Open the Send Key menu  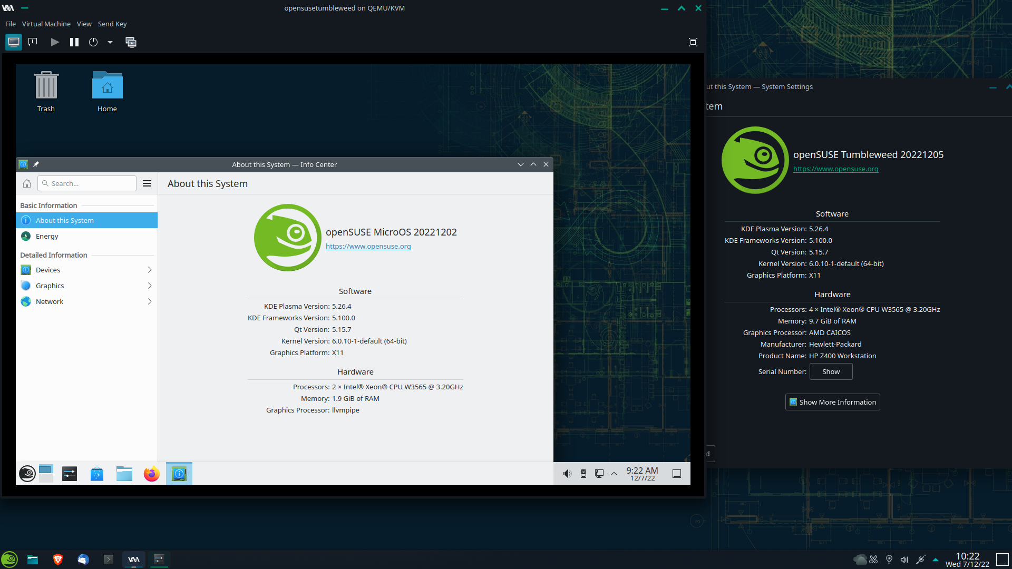click(x=112, y=24)
